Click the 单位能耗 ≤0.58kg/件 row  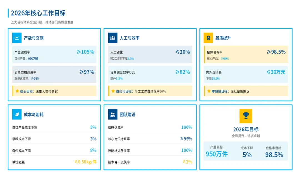pos(54,162)
